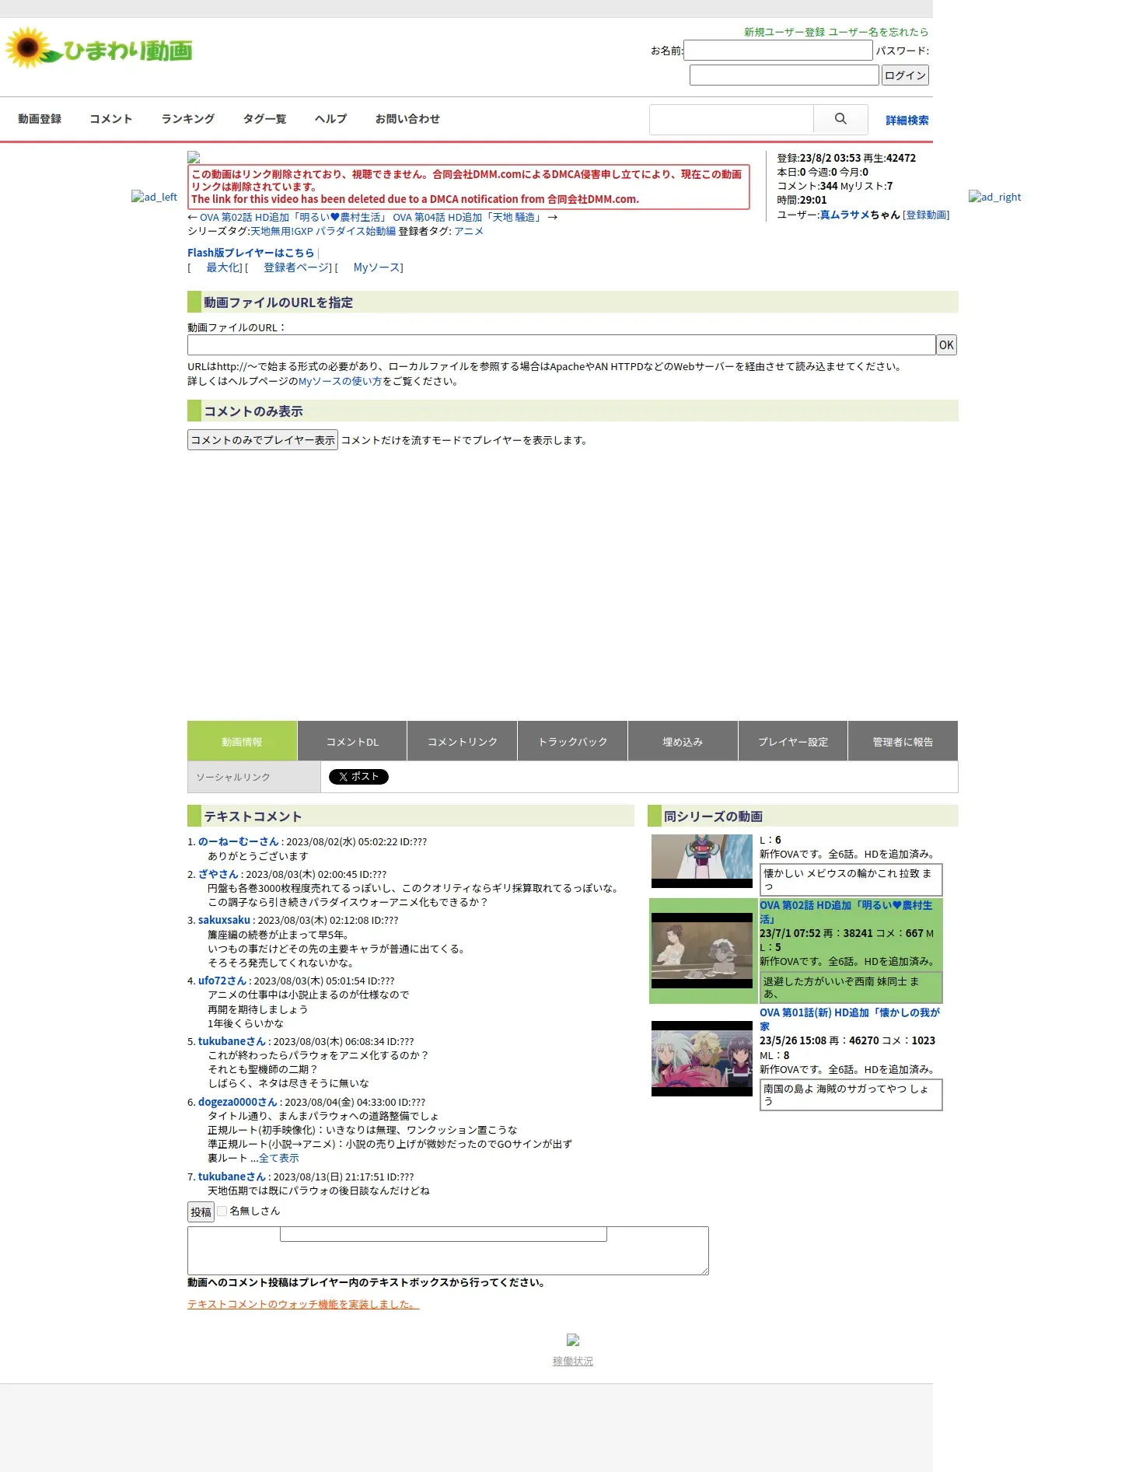Open the 管理者に報告 tab
This screenshot has width=1146, height=1472.
click(903, 741)
